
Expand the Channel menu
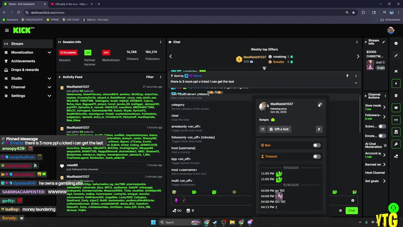tap(28, 87)
